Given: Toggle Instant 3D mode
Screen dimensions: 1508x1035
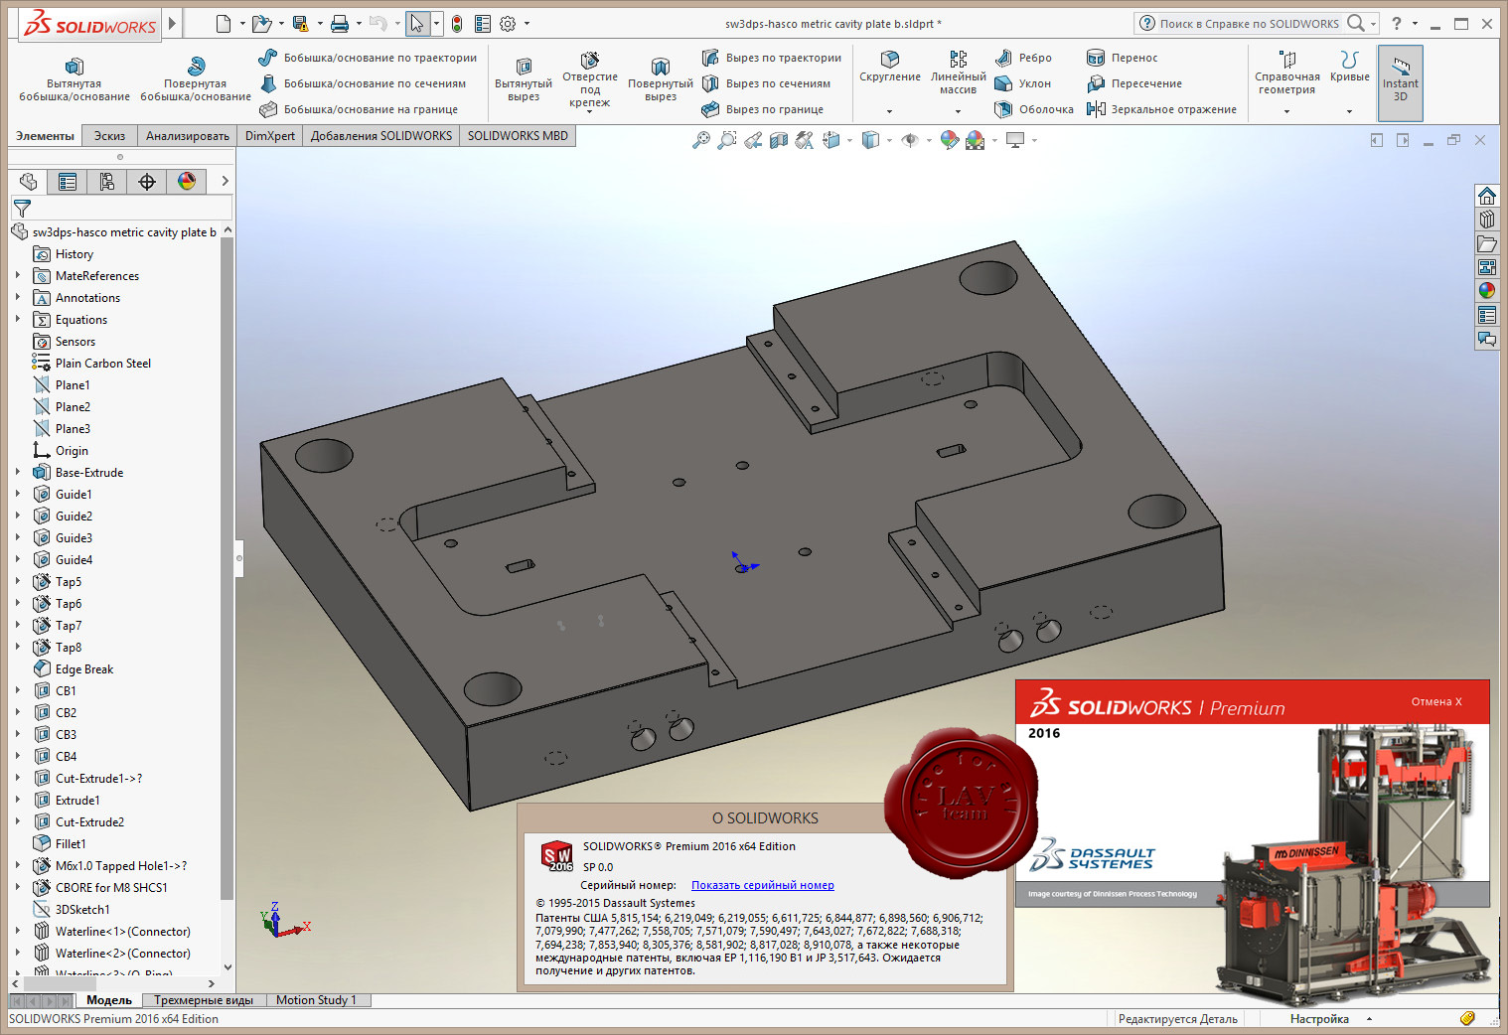Looking at the screenshot, I should click(1400, 82).
